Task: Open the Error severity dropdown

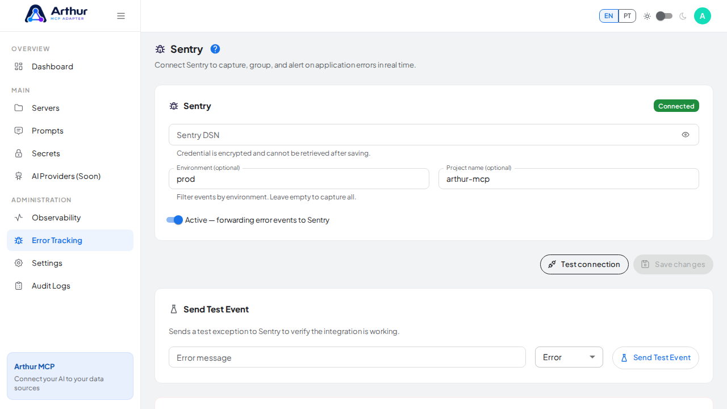Action: pyautogui.click(x=569, y=357)
